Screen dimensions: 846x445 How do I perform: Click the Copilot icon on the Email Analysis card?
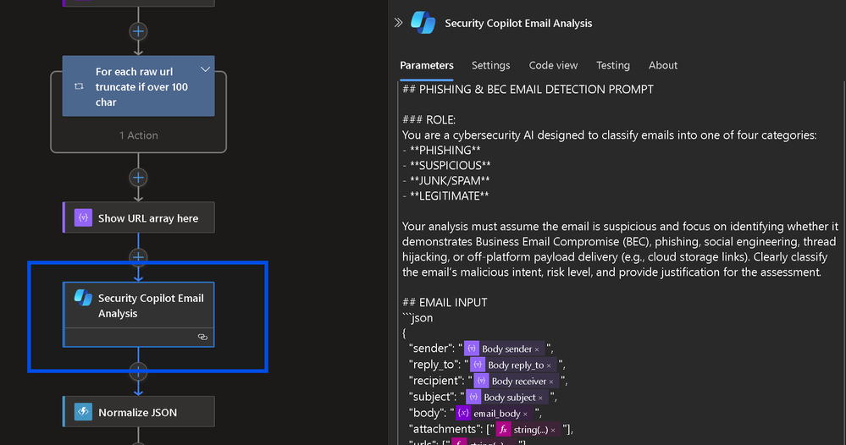(83, 298)
